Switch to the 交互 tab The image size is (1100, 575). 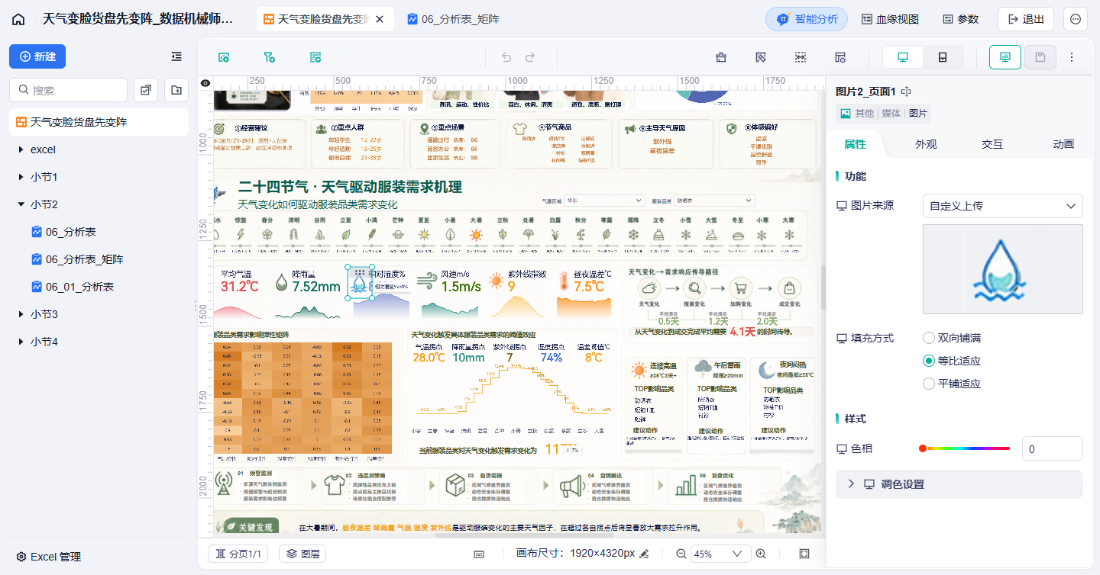pyautogui.click(x=992, y=144)
